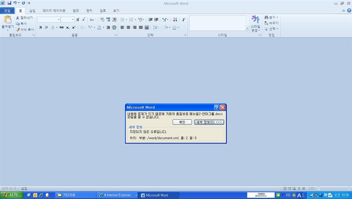Expand the Styles gallery More arrow
This screenshot has width=352, height=199.
[x=247, y=28]
